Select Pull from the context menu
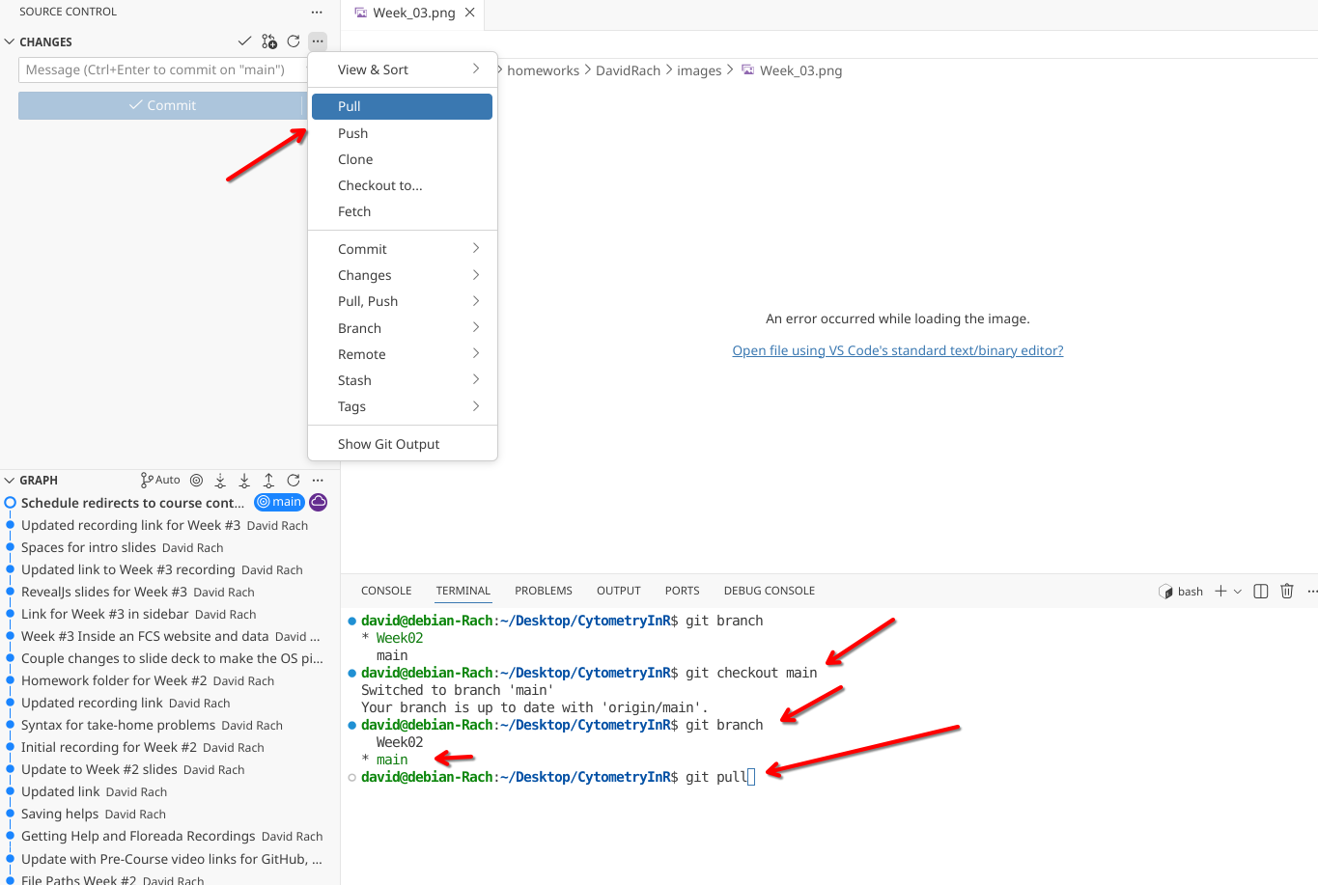The image size is (1318, 885). (x=402, y=106)
